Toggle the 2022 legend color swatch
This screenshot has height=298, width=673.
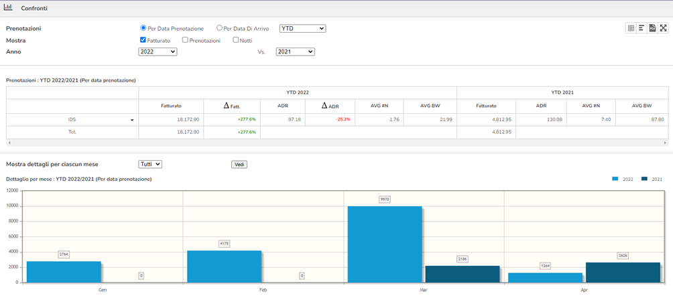pos(615,179)
